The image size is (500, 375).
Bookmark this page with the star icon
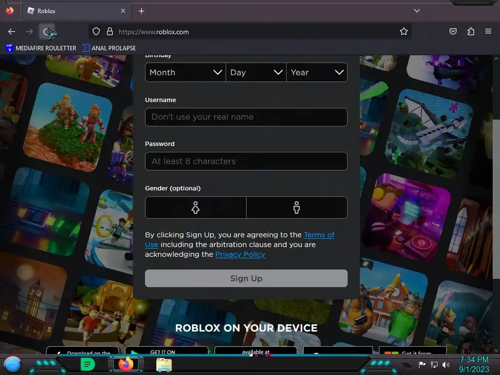(x=404, y=31)
